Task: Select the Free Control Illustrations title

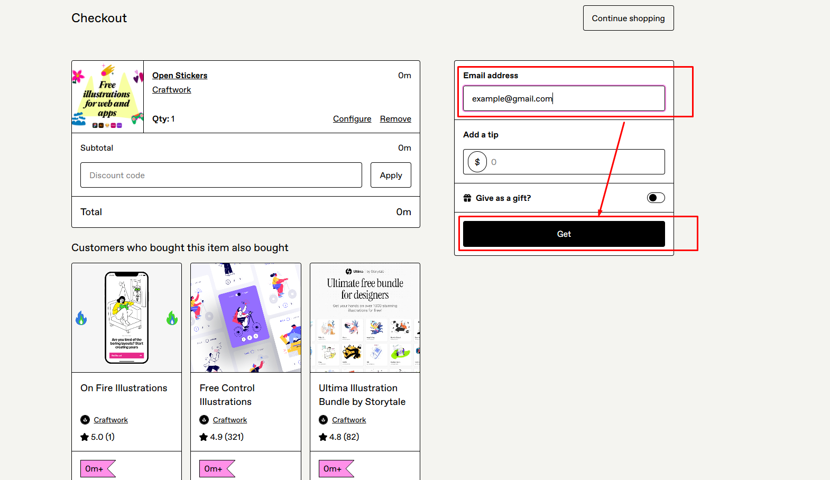Action: click(227, 395)
